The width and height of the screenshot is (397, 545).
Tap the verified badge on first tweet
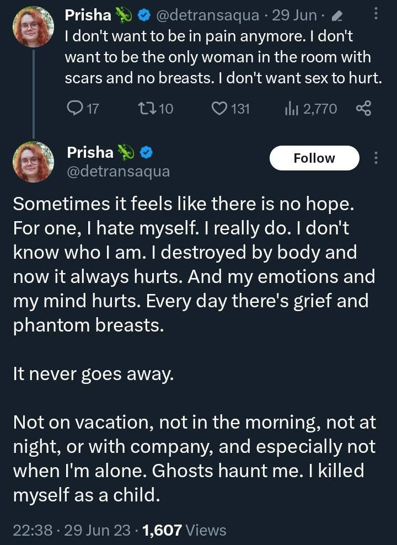[x=144, y=16]
